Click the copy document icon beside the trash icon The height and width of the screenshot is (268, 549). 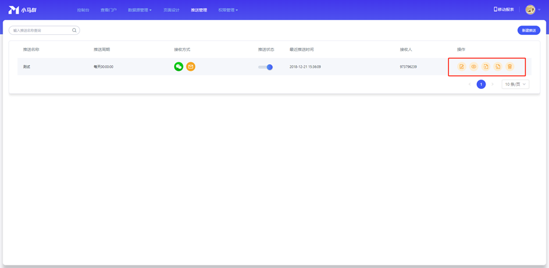[x=498, y=67]
